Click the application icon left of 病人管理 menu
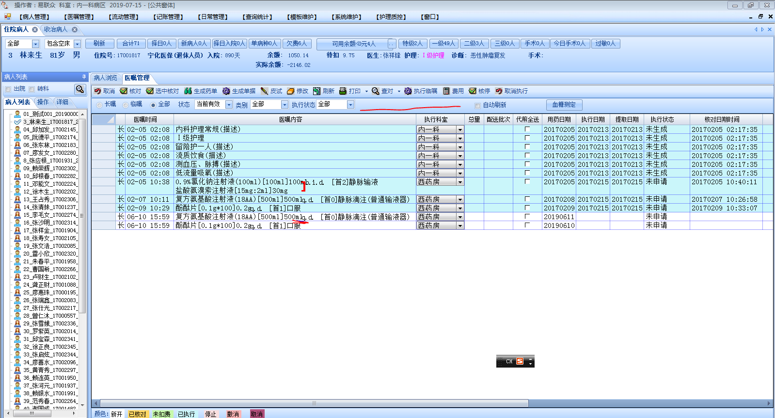 point(8,16)
